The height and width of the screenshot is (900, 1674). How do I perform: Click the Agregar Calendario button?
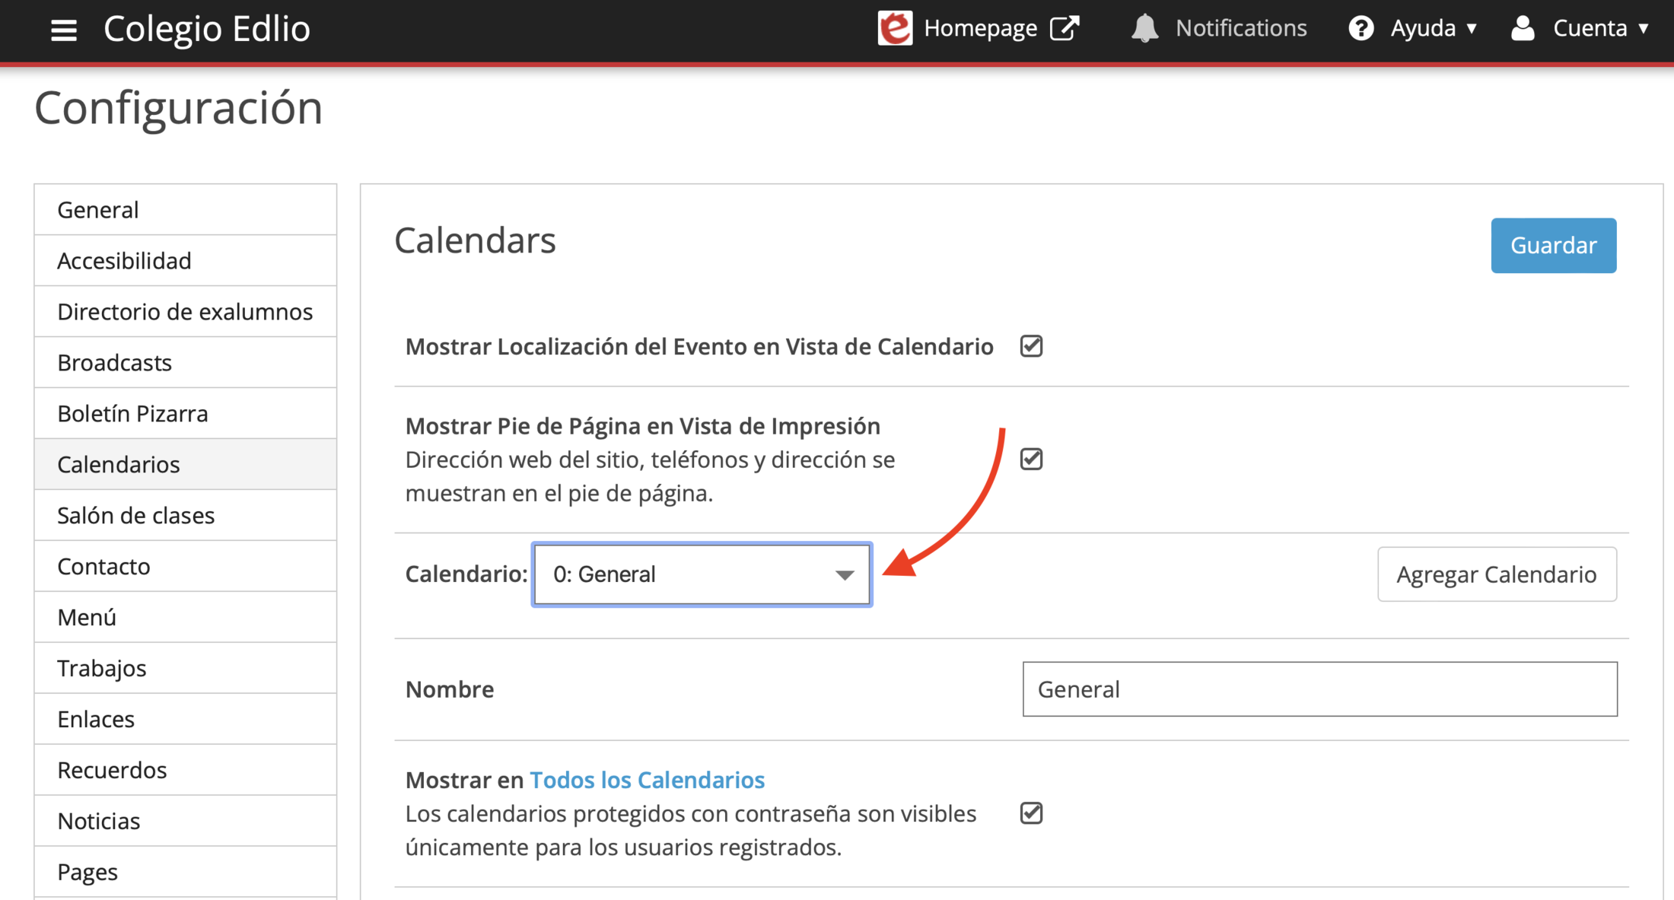[1496, 574]
